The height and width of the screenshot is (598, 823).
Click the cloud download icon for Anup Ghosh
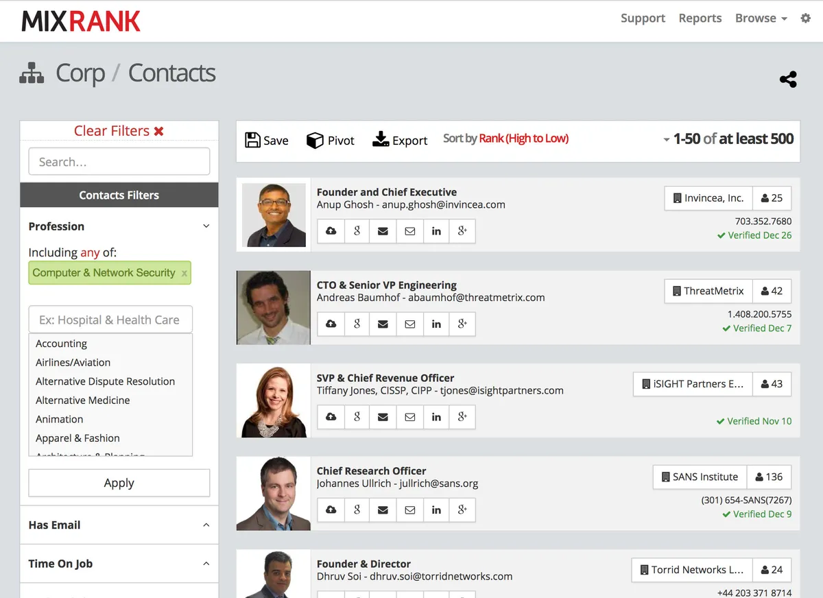click(331, 231)
